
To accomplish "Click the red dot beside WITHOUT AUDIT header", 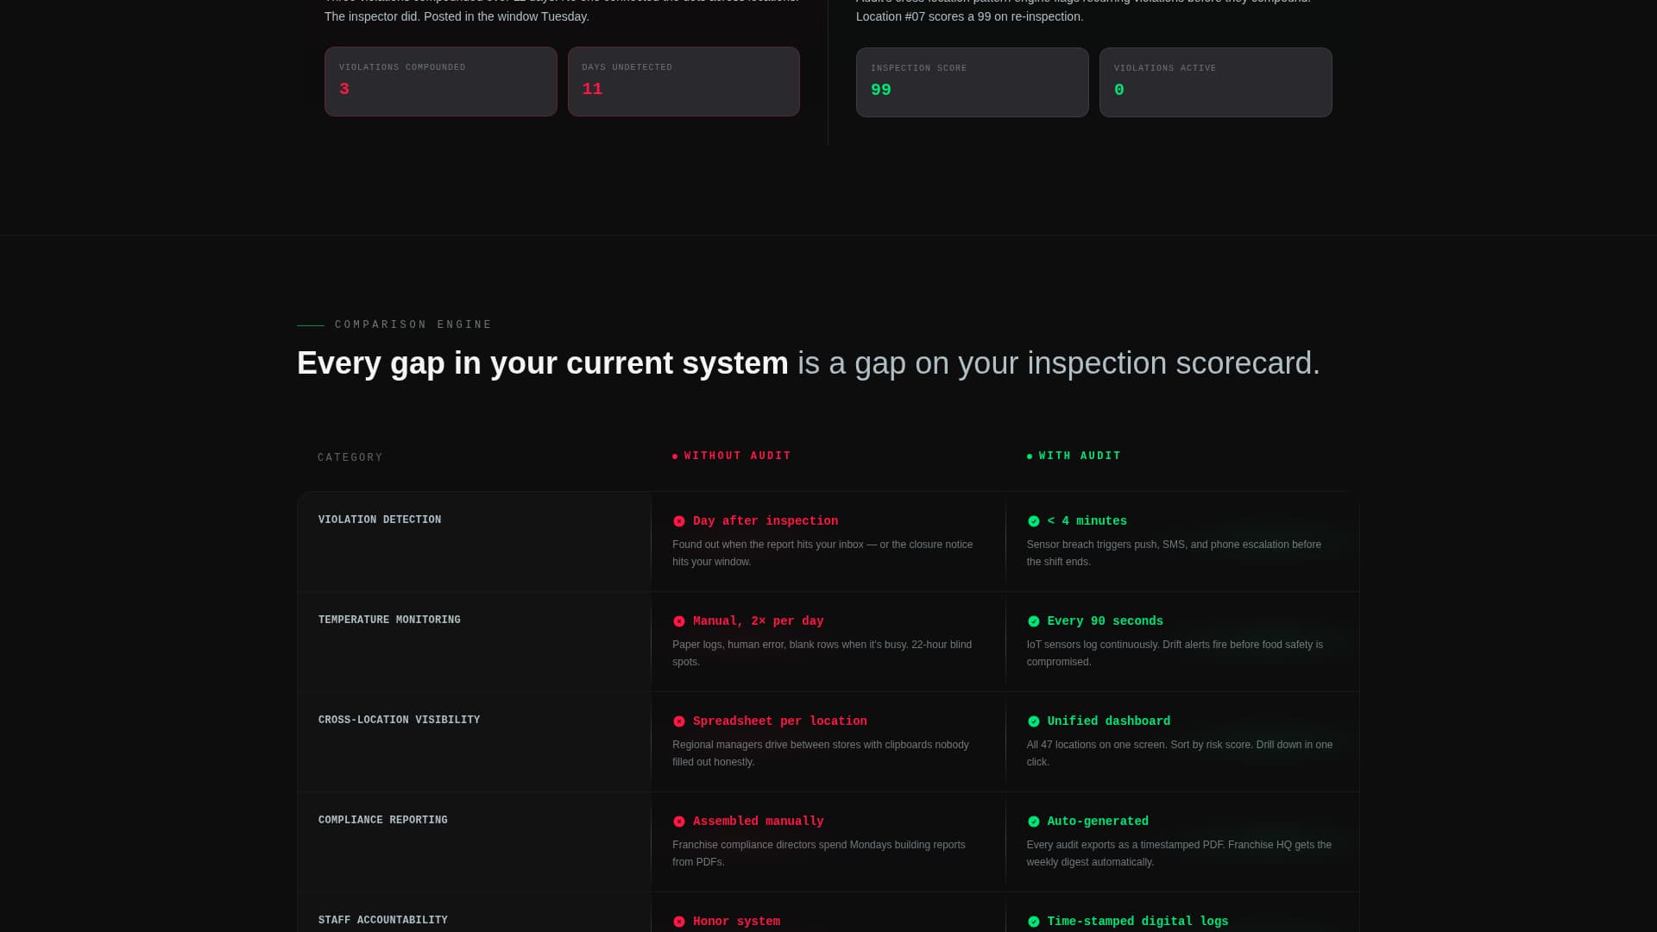I will click(675, 456).
